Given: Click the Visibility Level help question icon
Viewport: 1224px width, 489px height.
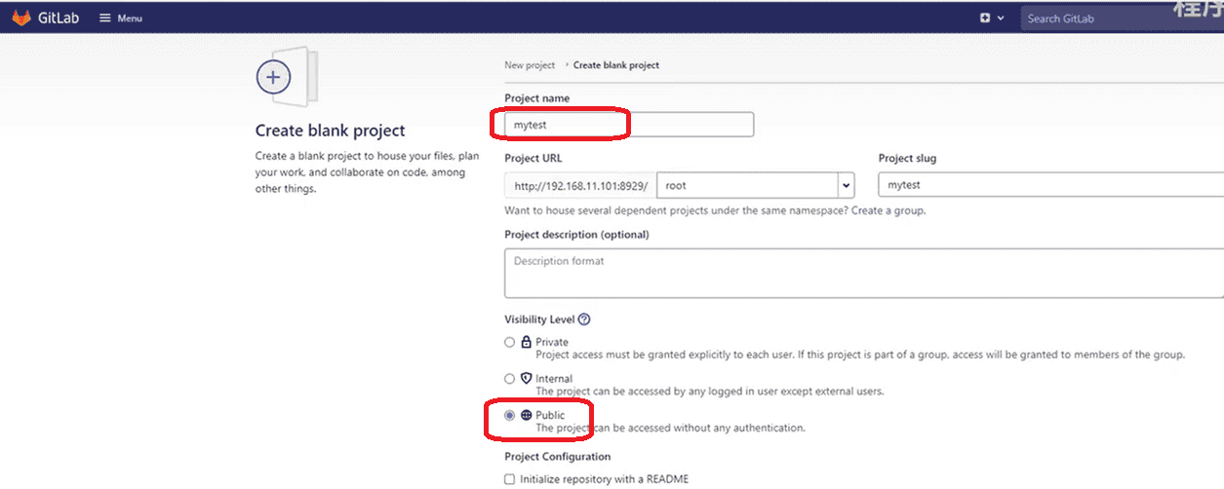Looking at the screenshot, I should coord(584,320).
